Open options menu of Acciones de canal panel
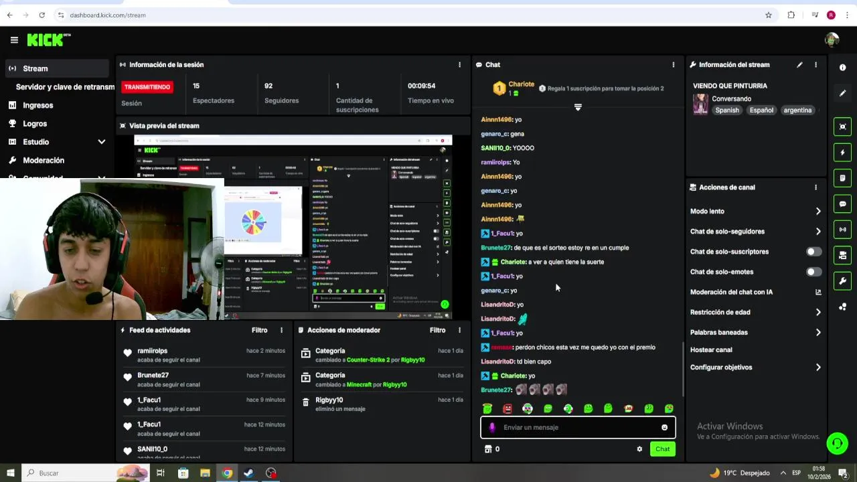Viewport: 857px width, 482px height. coord(815,187)
